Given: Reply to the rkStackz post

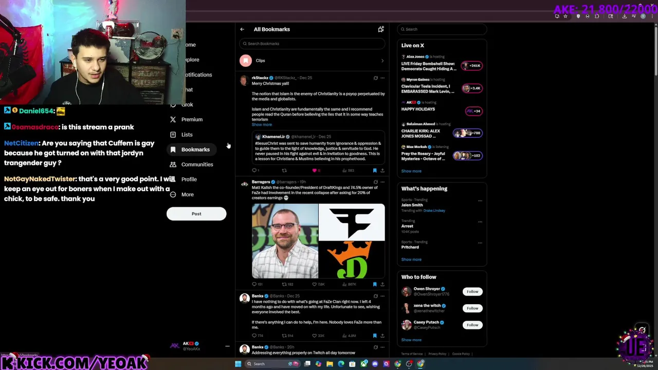Looking at the screenshot, I should coord(254,170).
